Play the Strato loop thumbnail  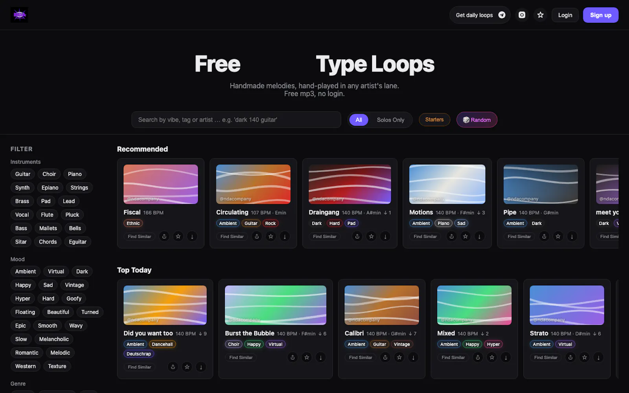567,305
